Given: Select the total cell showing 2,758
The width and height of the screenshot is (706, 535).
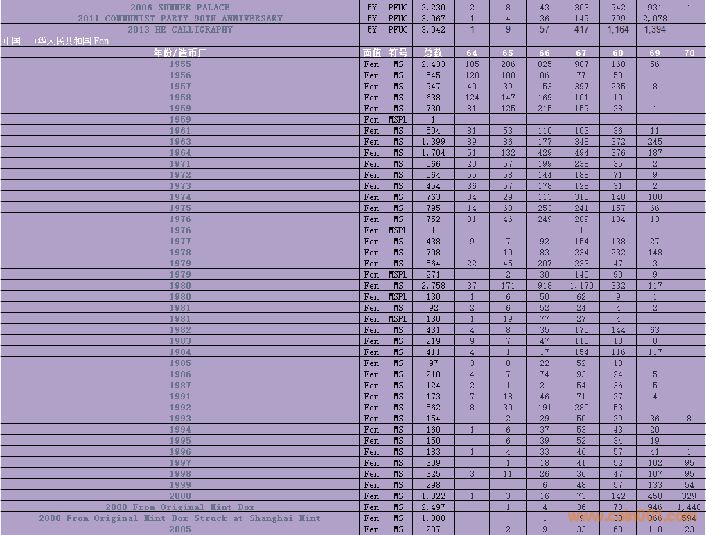Looking at the screenshot, I should (x=433, y=286).
